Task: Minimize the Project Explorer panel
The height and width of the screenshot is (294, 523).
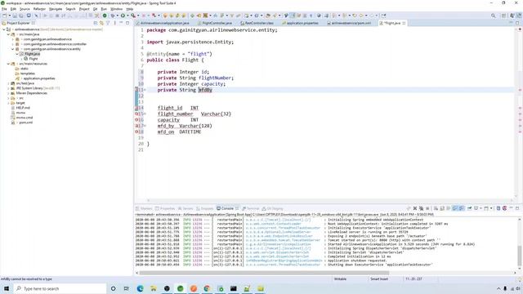Action: point(121,23)
